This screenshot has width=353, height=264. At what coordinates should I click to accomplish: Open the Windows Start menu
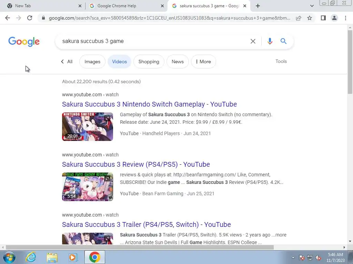9,257
